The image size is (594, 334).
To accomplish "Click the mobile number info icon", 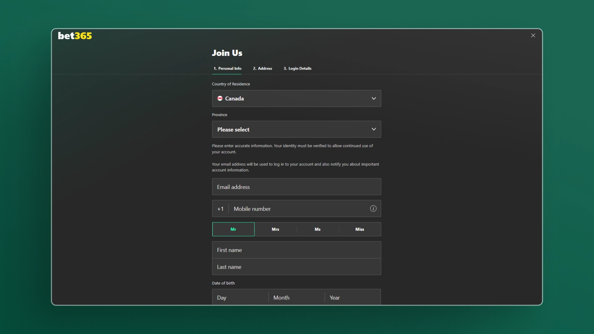I will tap(373, 208).
